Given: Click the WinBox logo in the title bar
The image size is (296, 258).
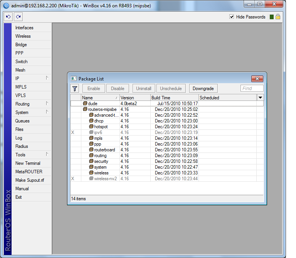Looking at the screenshot, I should (6, 5).
